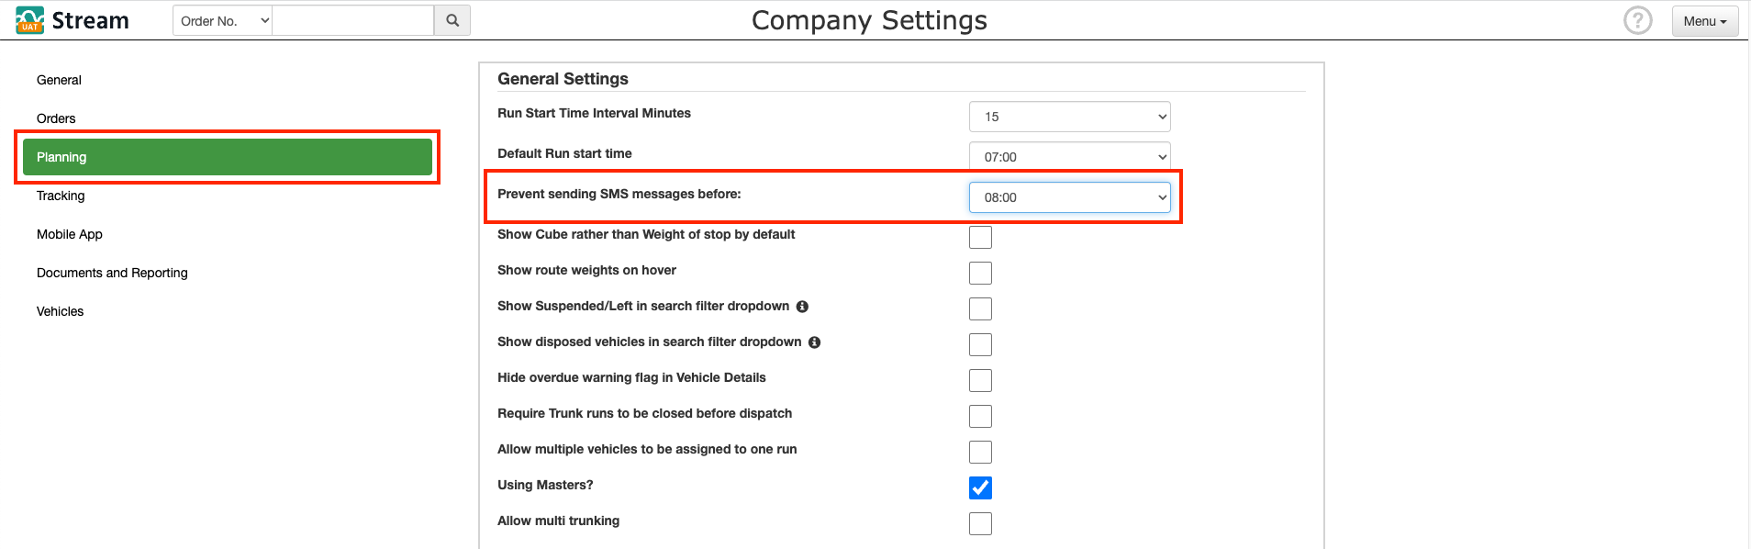This screenshot has width=1751, height=549.
Task: Click info icon beside disposed vehicles option
Action: [x=814, y=342]
